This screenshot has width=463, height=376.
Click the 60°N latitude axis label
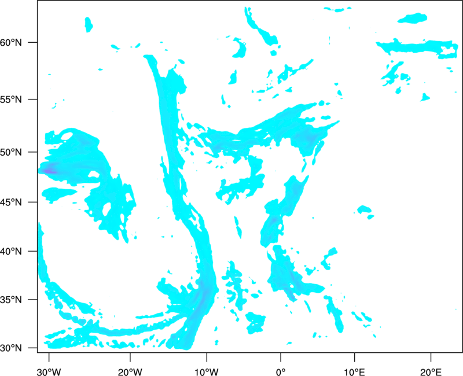[x=11, y=43]
